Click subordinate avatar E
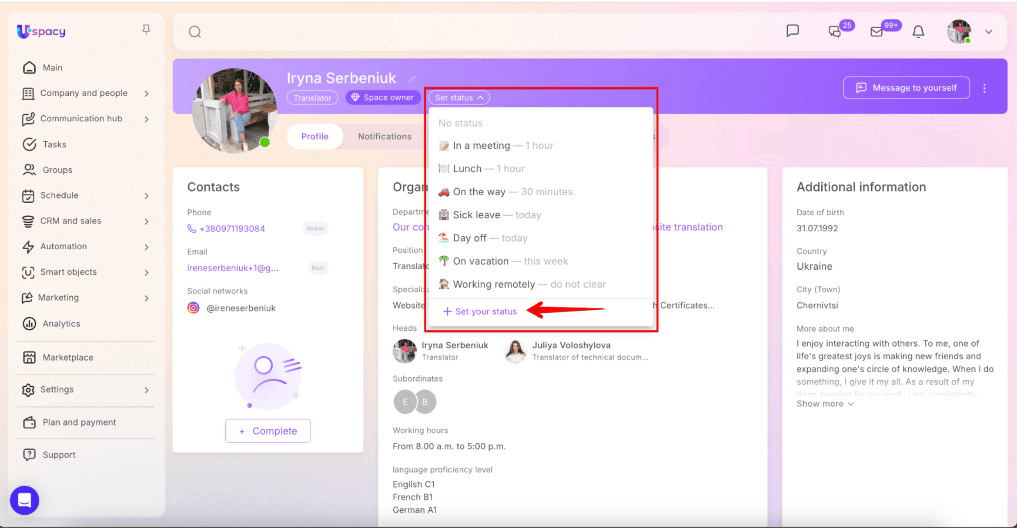The image size is (1017, 529). tap(405, 402)
